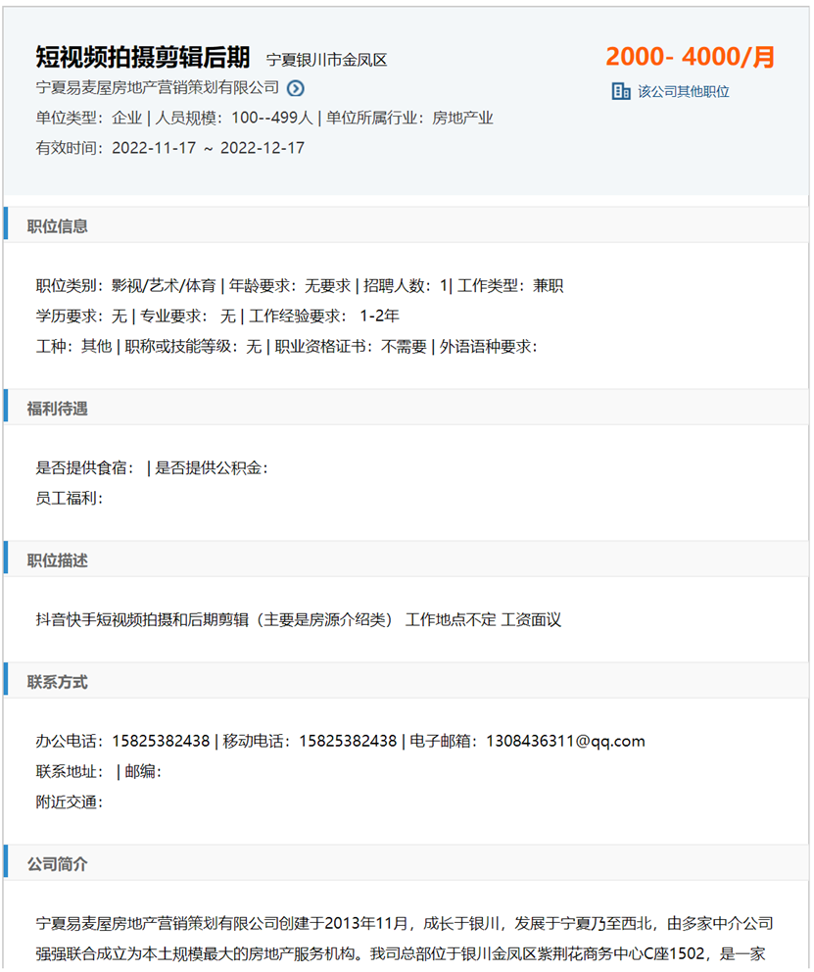Click the salary text 2000- 4000/月
This screenshot has height=972, width=814.
coord(690,57)
